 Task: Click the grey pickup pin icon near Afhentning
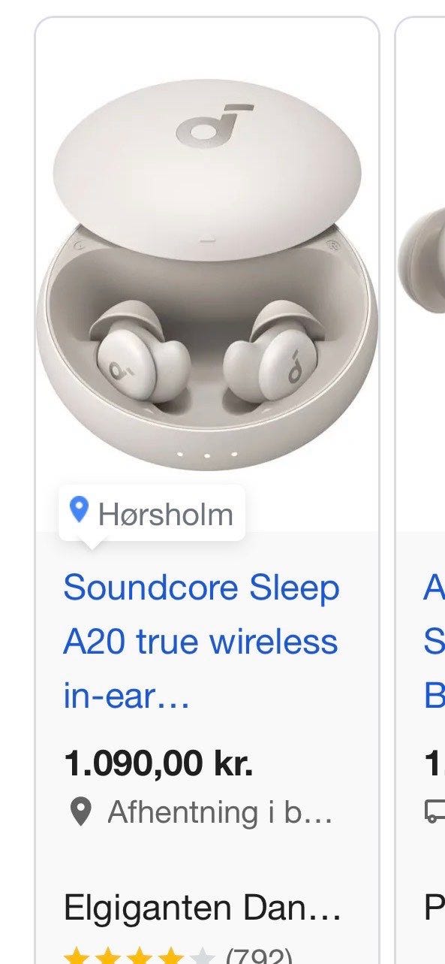[x=81, y=811]
